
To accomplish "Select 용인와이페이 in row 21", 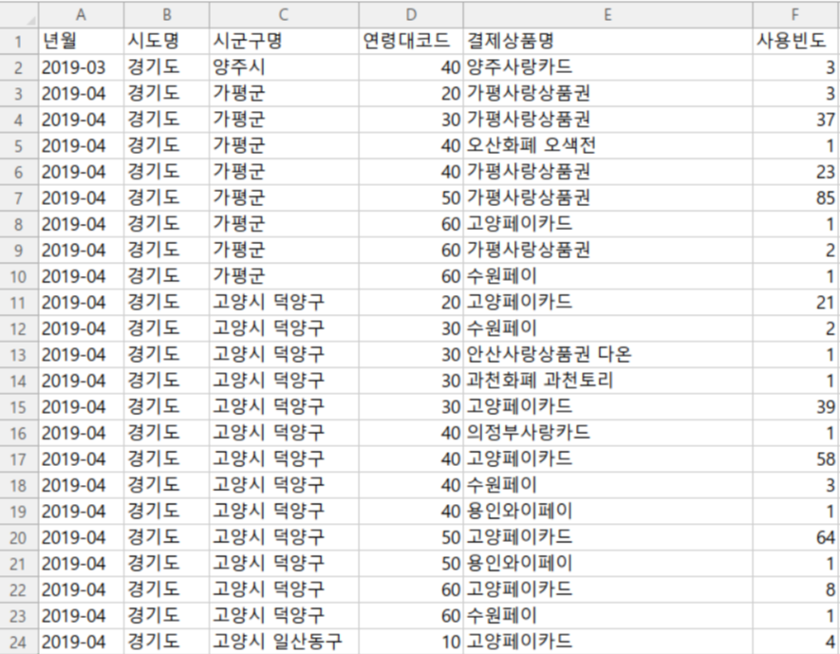I will tap(607, 564).
